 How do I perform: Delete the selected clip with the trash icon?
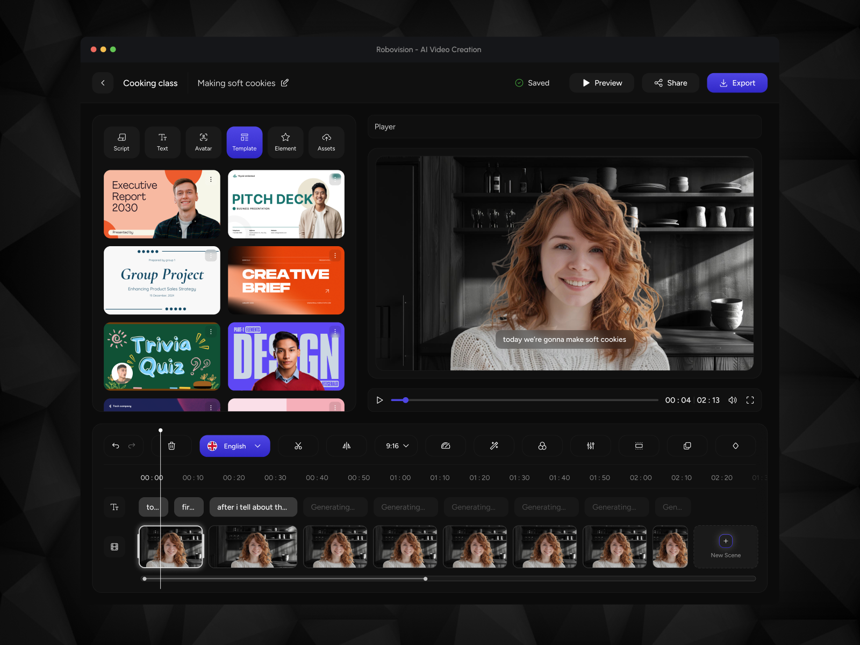coord(171,446)
